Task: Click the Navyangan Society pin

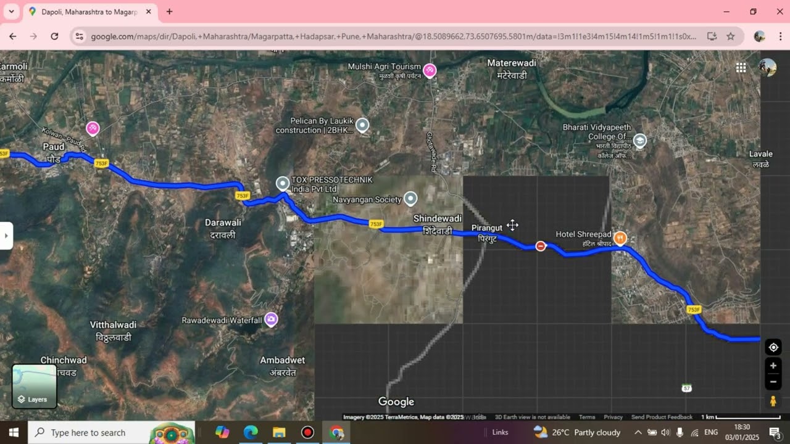Action: [x=410, y=199]
